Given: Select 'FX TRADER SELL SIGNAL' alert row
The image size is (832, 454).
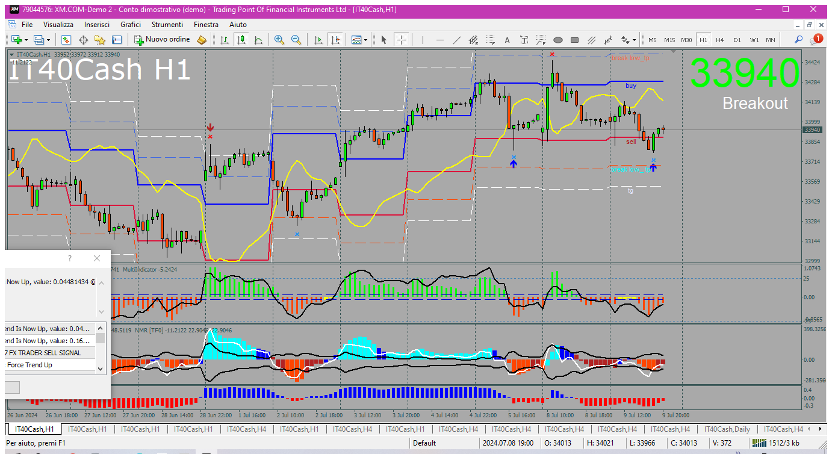Looking at the screenshot, I should point(51,353).
